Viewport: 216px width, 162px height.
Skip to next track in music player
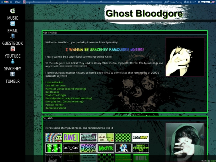click(11, 2)
